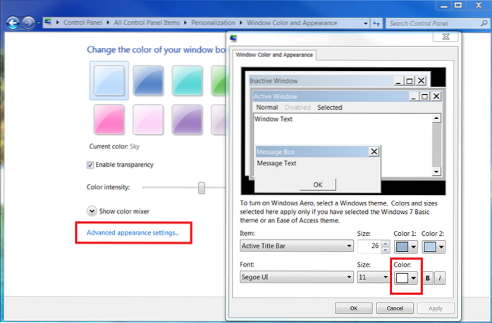Toggle Bold for the title bar font
The image size is (492, 323).
point(428,278)
